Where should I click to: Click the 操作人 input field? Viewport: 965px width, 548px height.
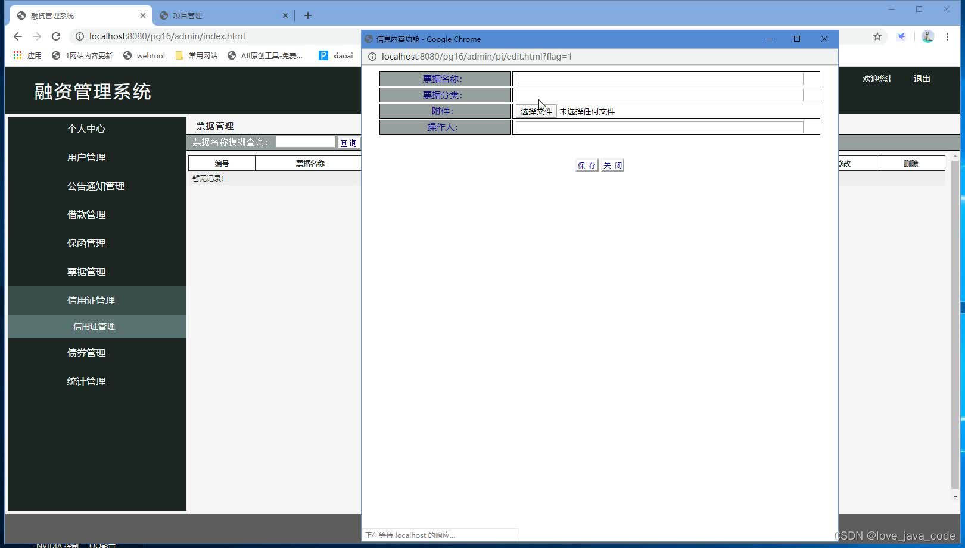[659, 127]
